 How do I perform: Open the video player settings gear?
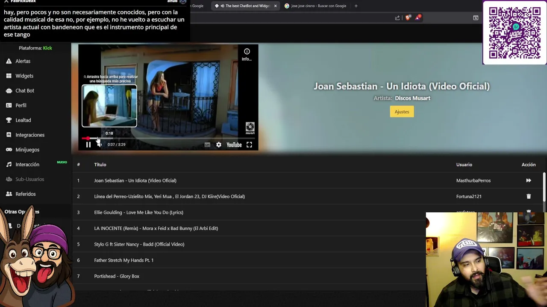click(x=219, y=145)
